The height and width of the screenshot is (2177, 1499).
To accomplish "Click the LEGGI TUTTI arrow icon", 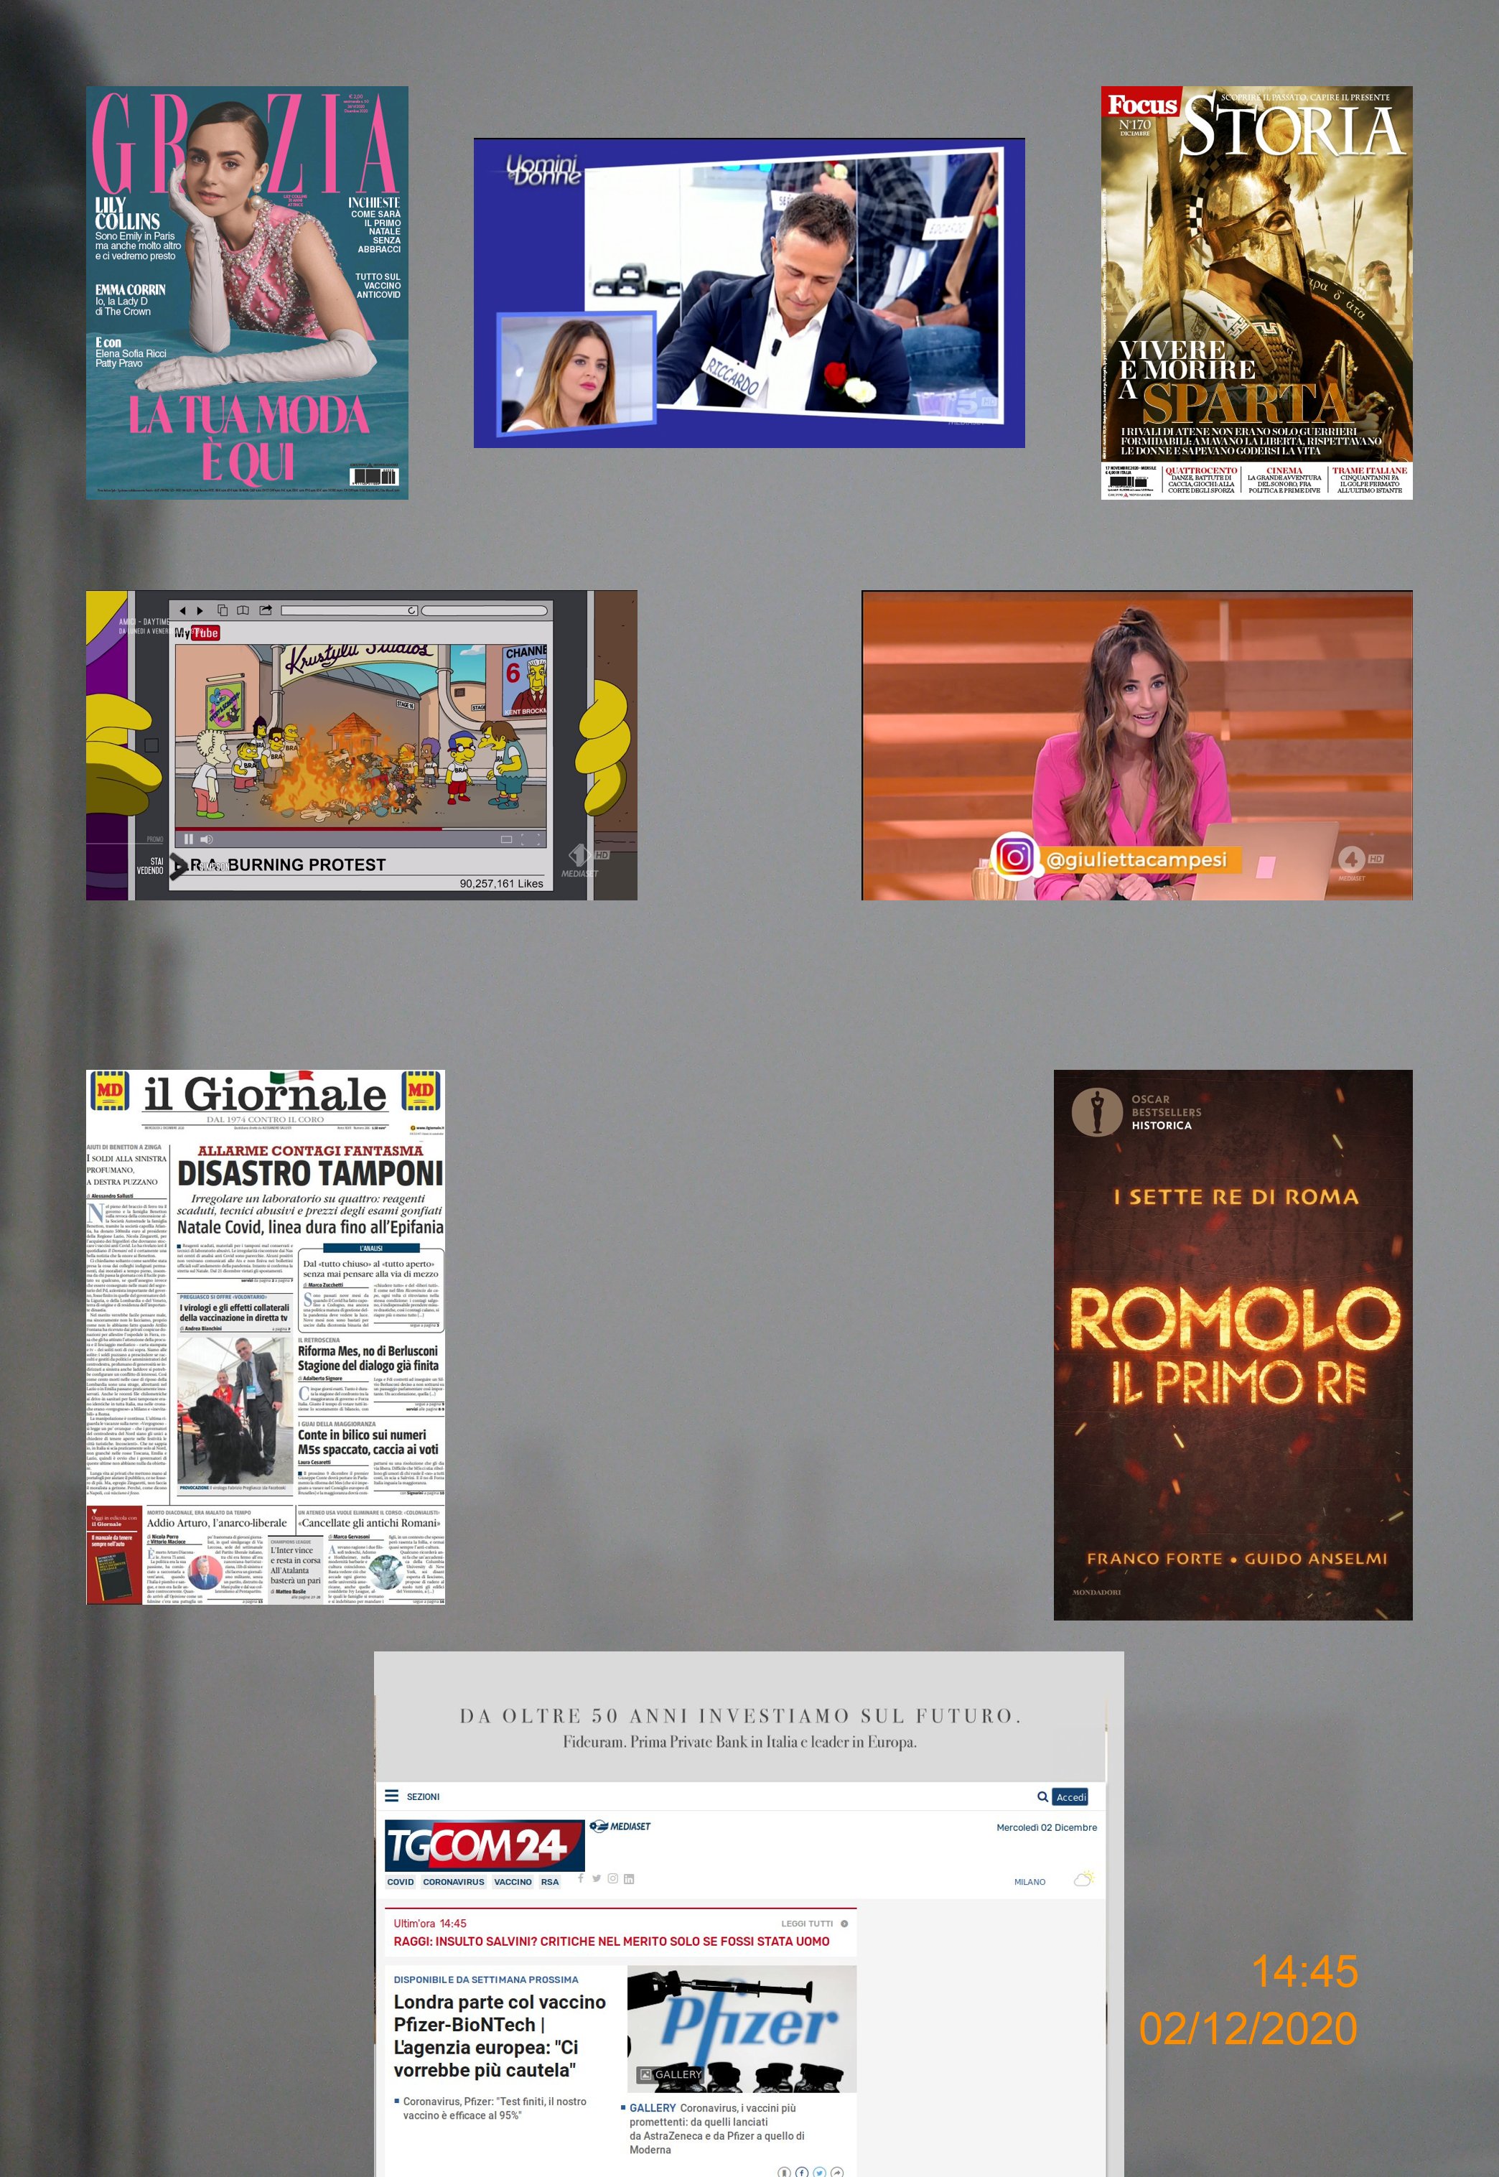I will click(844, 1924).
